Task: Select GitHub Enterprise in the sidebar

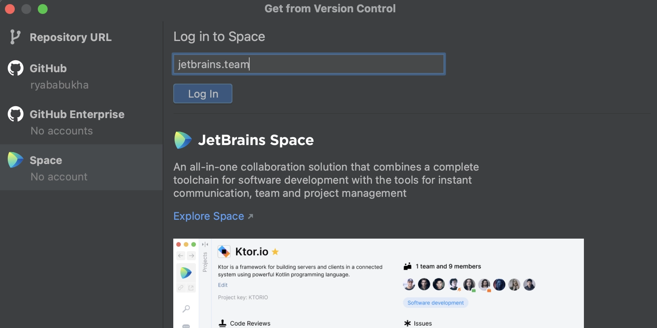Action: [x=81, y=122]
